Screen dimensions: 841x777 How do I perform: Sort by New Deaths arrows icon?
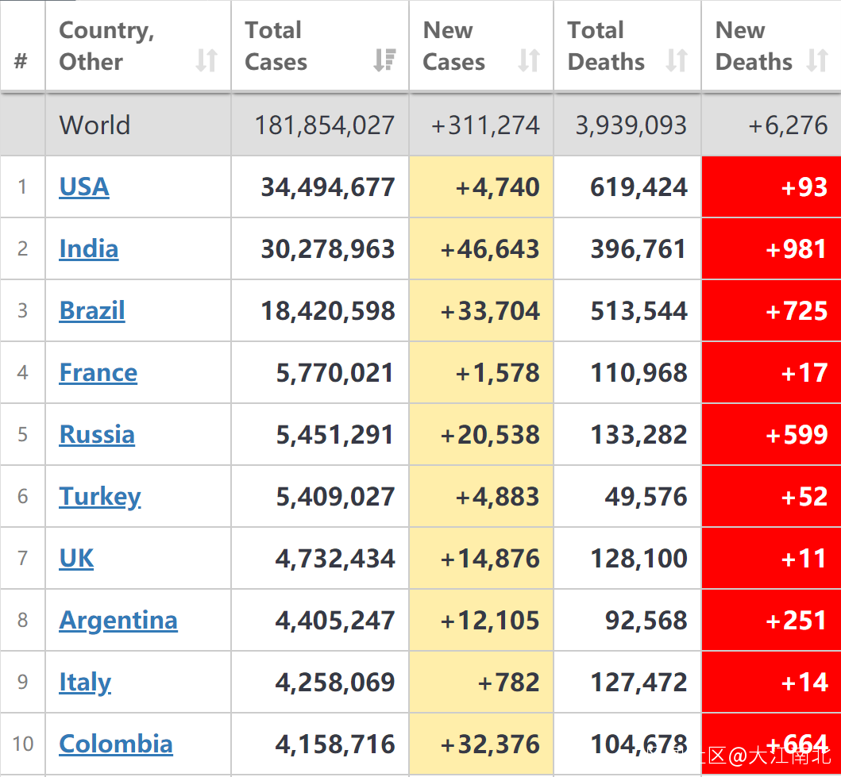coord(817,60)
